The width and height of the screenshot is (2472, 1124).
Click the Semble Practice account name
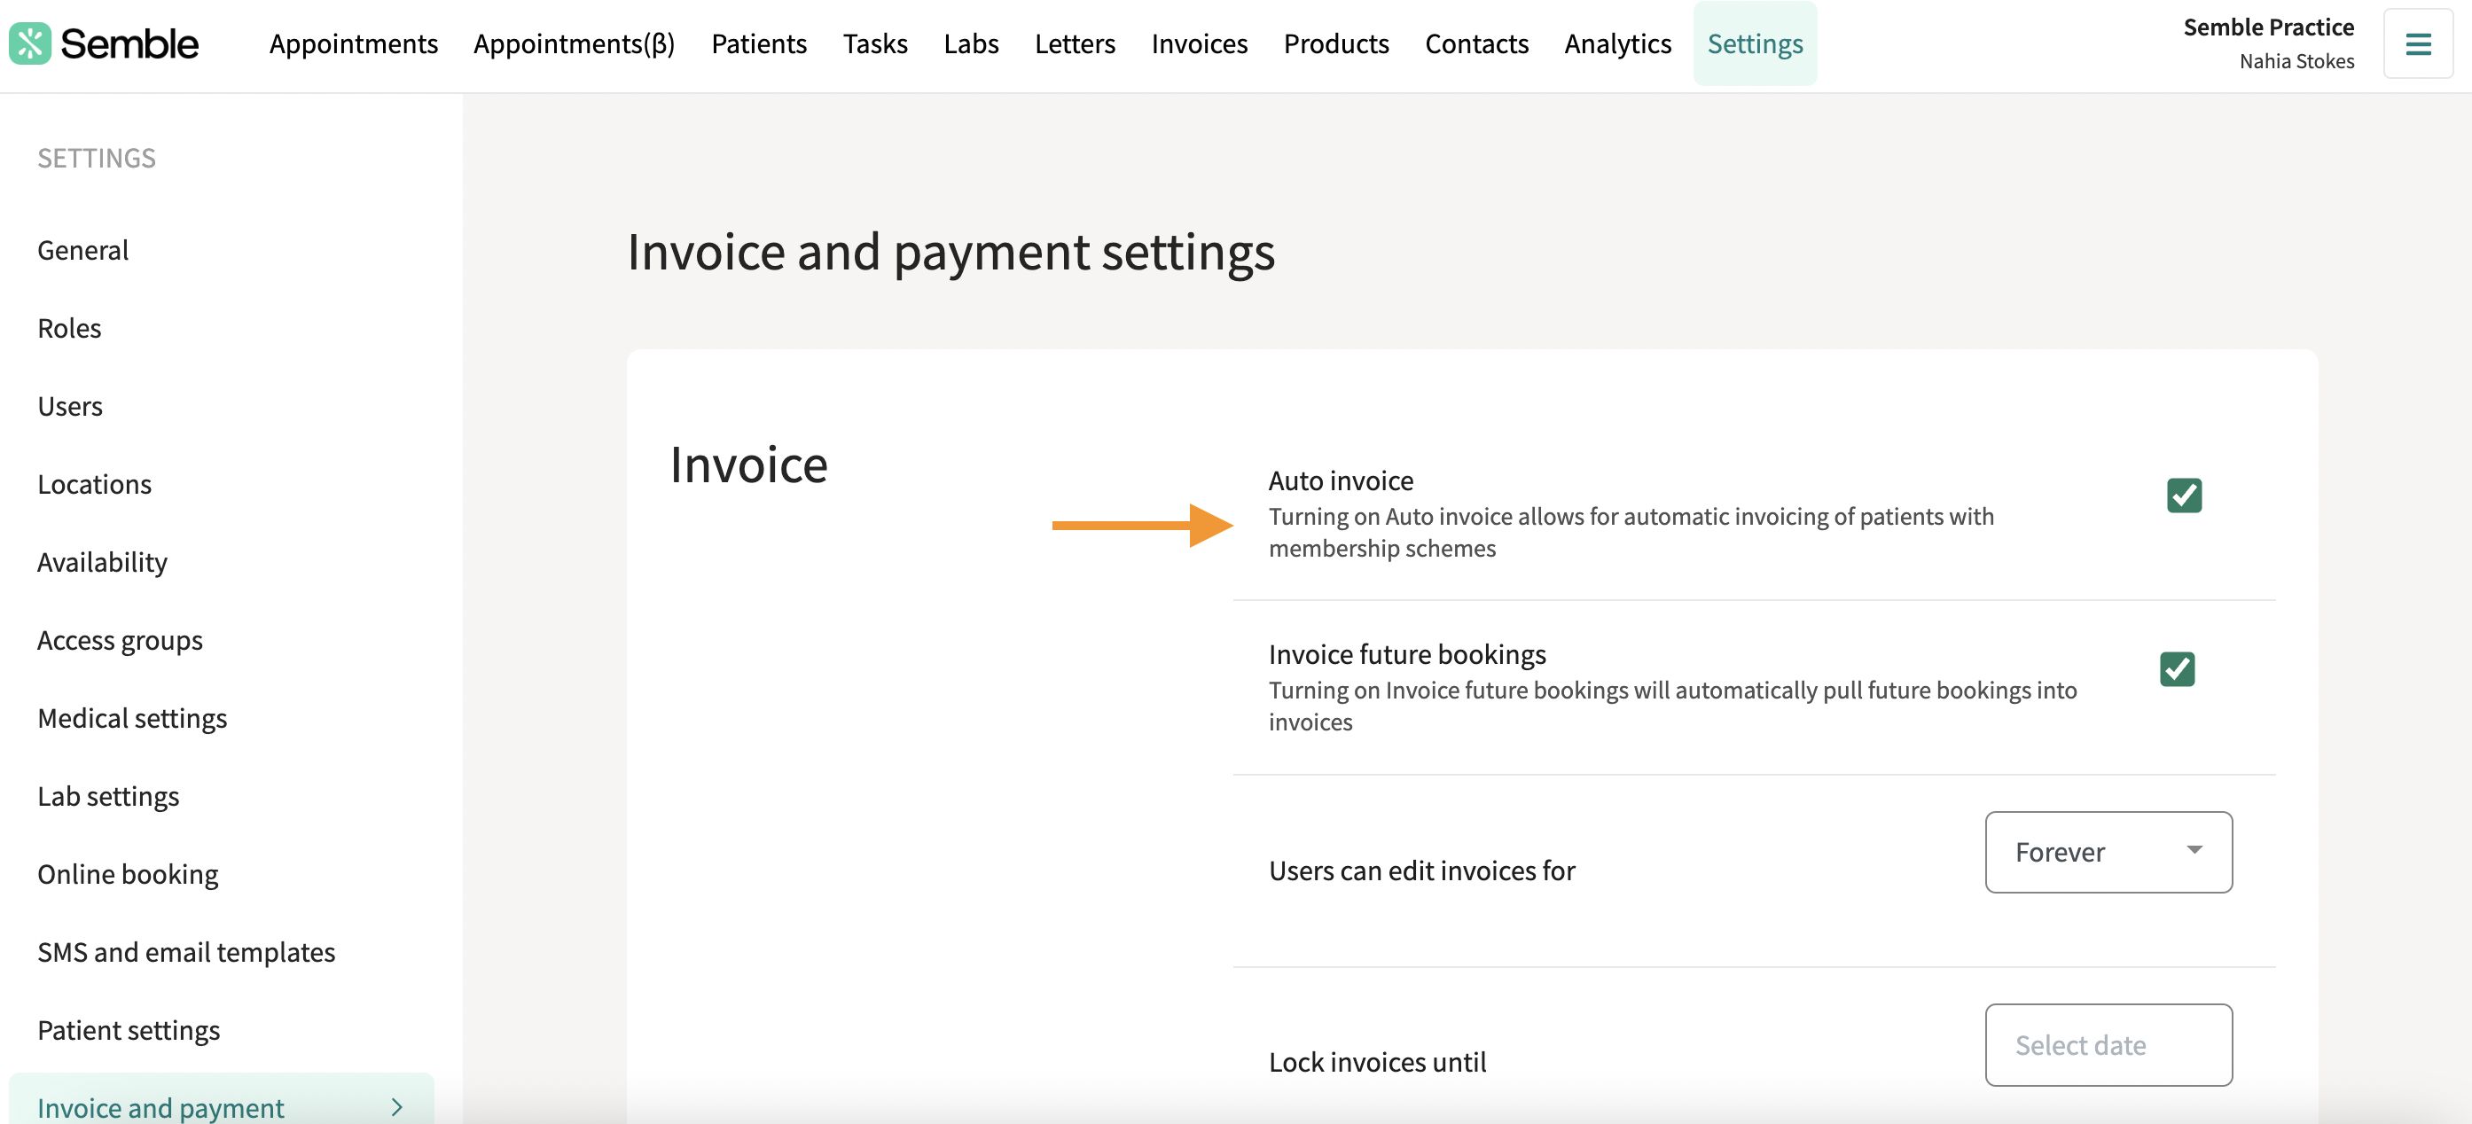[x=2269, y=27]
